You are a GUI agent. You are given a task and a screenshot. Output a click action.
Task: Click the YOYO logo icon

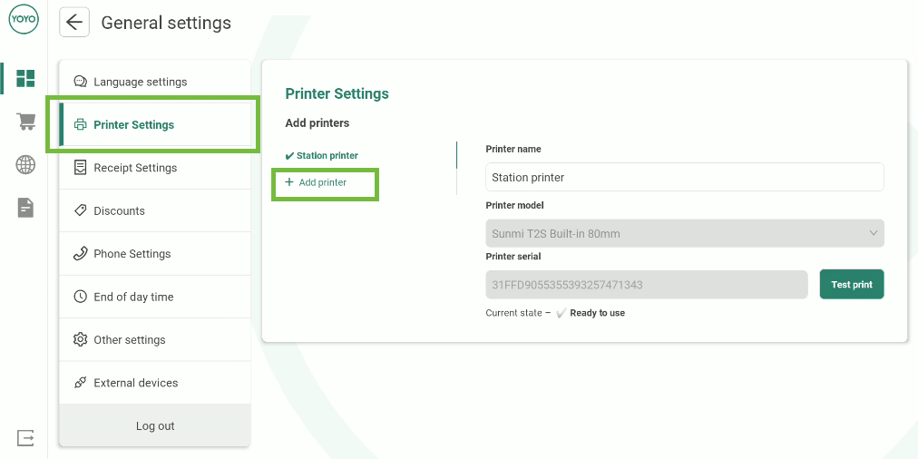[24, 20]
